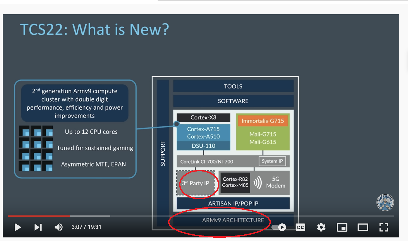Viewport: 408px width, 241px height.
Task: Click the Gary Explains channel watermark
Action: coord(385,202)
